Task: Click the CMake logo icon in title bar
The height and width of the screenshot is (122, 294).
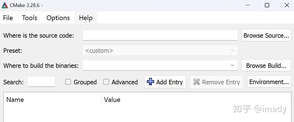Action: [x=4, y=5]
